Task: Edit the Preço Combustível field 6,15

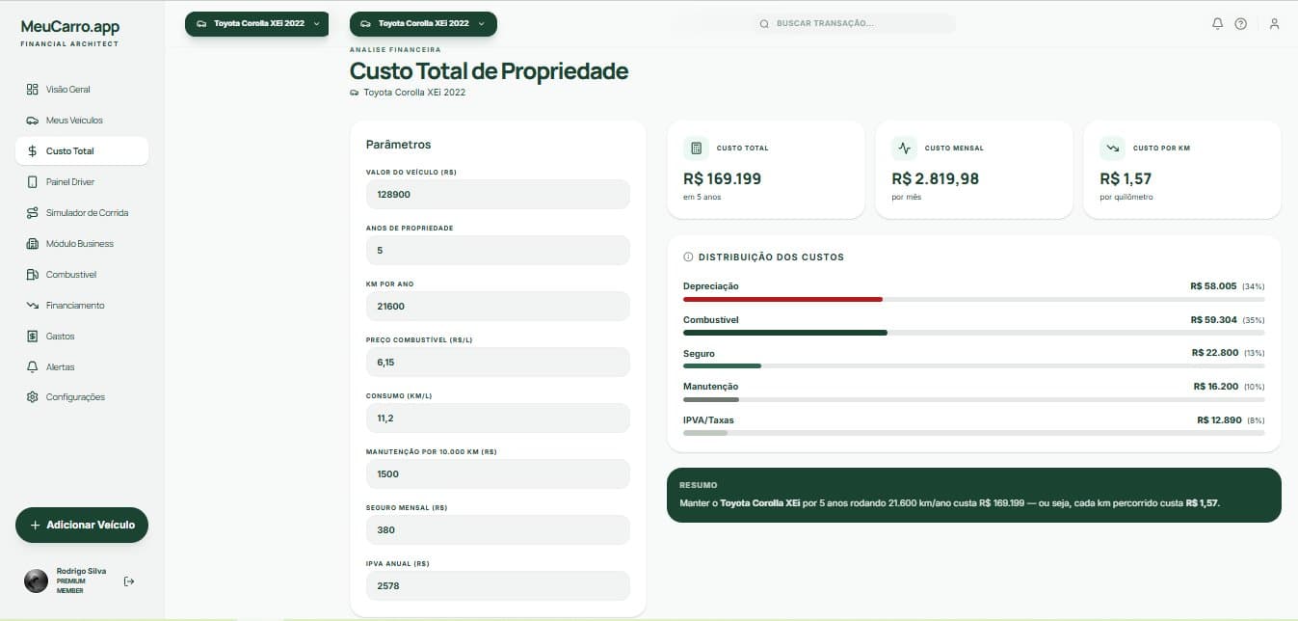Action: tap(497, 362)
